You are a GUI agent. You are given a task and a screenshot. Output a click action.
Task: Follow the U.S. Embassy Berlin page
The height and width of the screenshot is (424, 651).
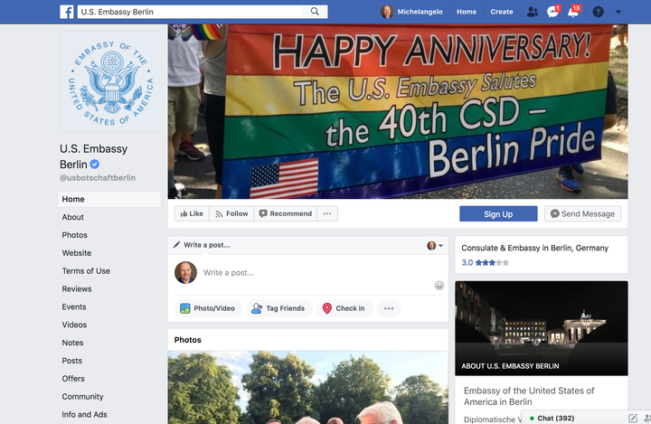point(231,213)
